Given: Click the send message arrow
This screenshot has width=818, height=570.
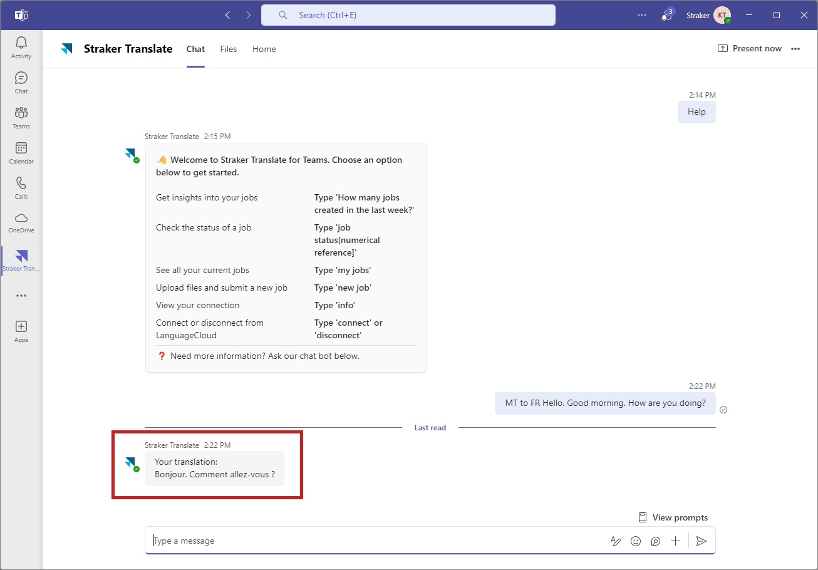Looking at the screenshot, I should click(x=702, y=541).
